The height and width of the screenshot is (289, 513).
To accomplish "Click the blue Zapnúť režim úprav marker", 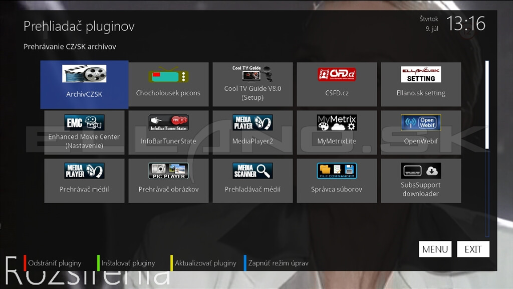I will click(245, 263).
